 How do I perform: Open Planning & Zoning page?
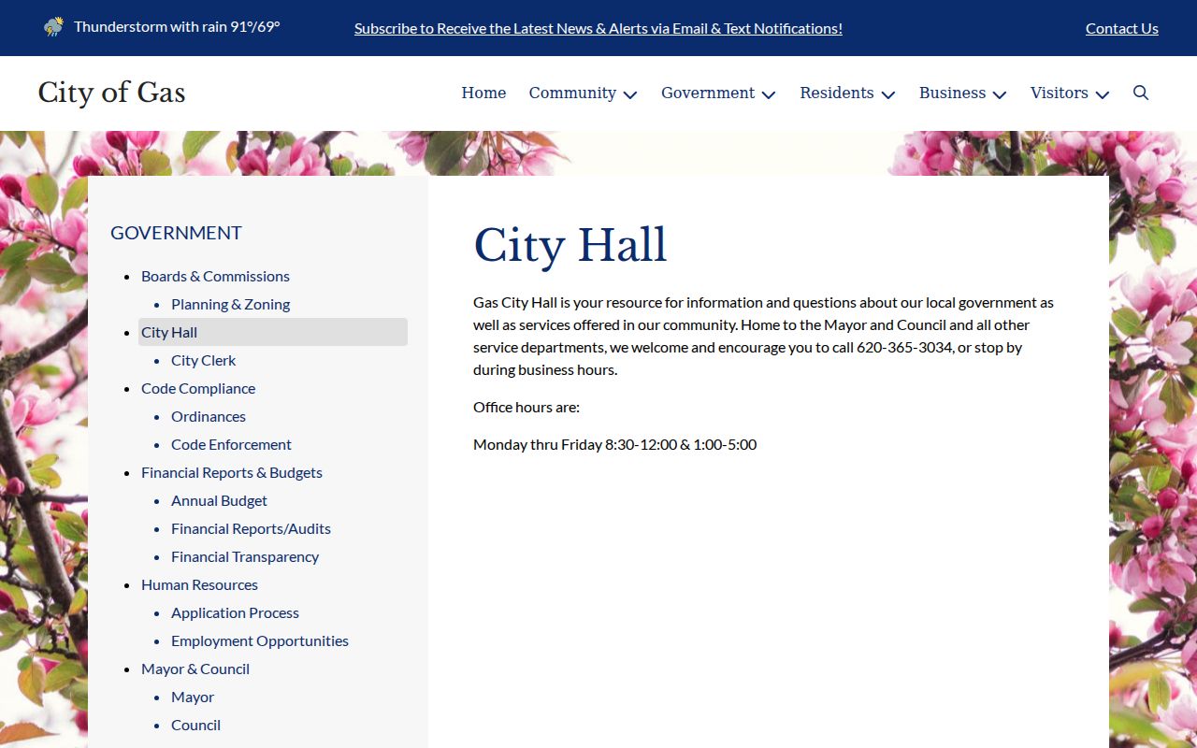tap(230, 304)
